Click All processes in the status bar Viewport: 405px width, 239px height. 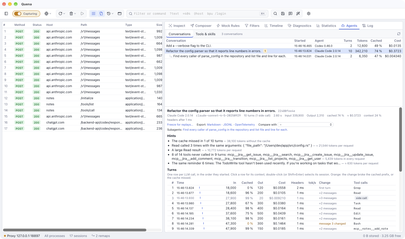(x=55, y=236)
